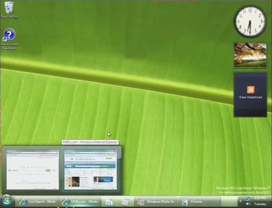Select the Live Search window preview thumbnail
The width and height of the screenshot is (272, 208).
[33, 170]
